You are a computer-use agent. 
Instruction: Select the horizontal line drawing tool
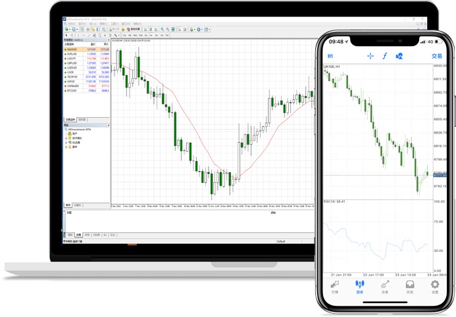click(84, 35)
